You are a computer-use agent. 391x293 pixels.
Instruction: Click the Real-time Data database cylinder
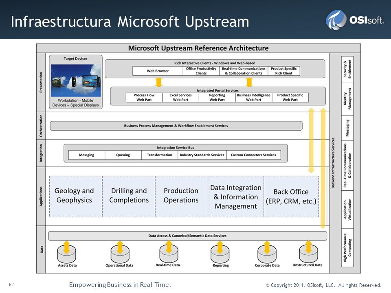point(169,254)
